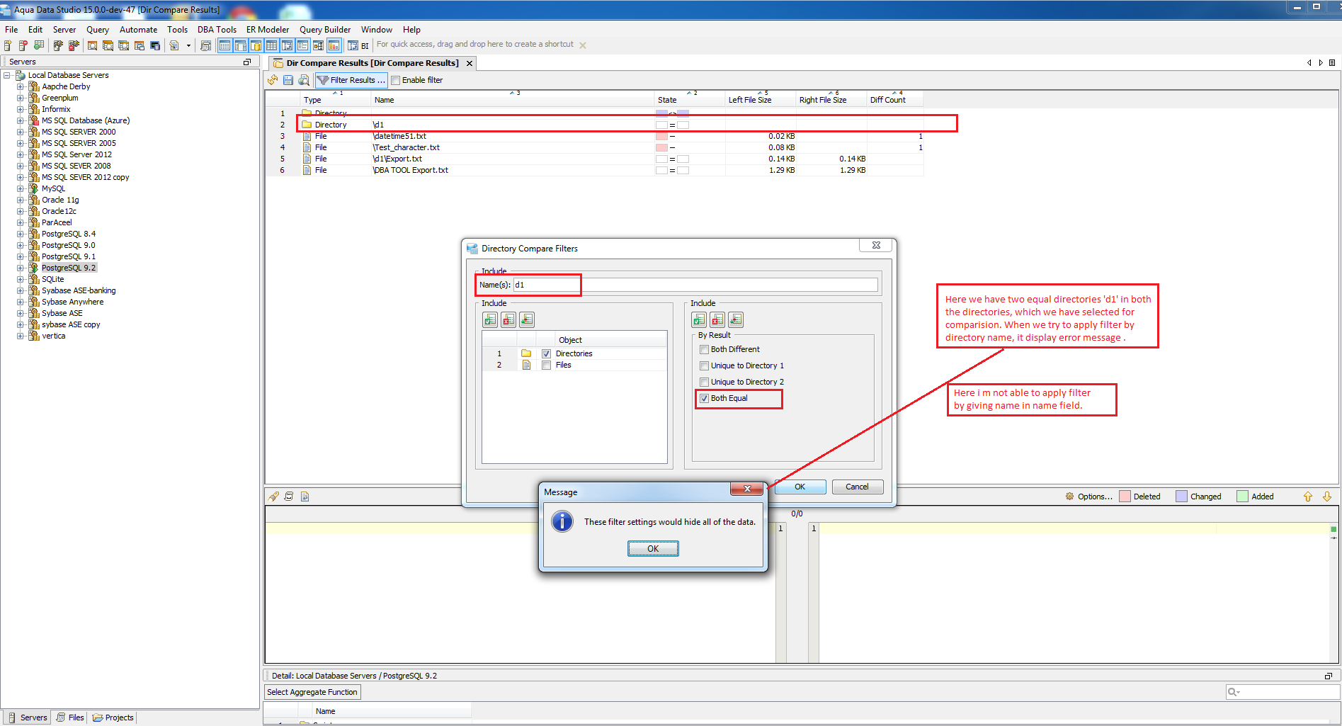The height and width of the screenshot is (726, 1342).
Task: Click deselect-all icon in right Include group
Action: (717, 320)
